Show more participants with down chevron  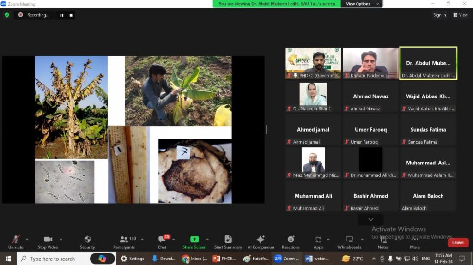[370, 219]
